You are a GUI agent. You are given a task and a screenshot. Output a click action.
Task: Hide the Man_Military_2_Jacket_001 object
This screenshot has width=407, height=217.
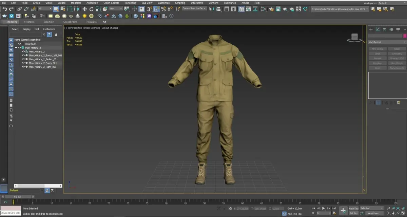(23, 59)
